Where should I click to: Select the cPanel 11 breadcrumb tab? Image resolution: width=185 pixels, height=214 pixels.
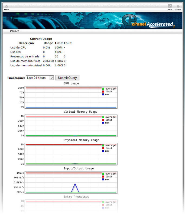[14, 31]
